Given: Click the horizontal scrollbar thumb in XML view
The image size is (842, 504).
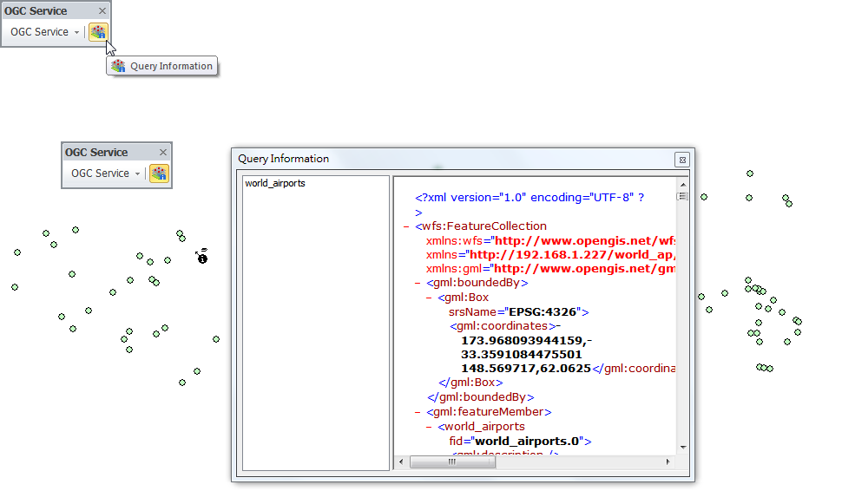Looking at the screenshot, I should click(452, 462).
